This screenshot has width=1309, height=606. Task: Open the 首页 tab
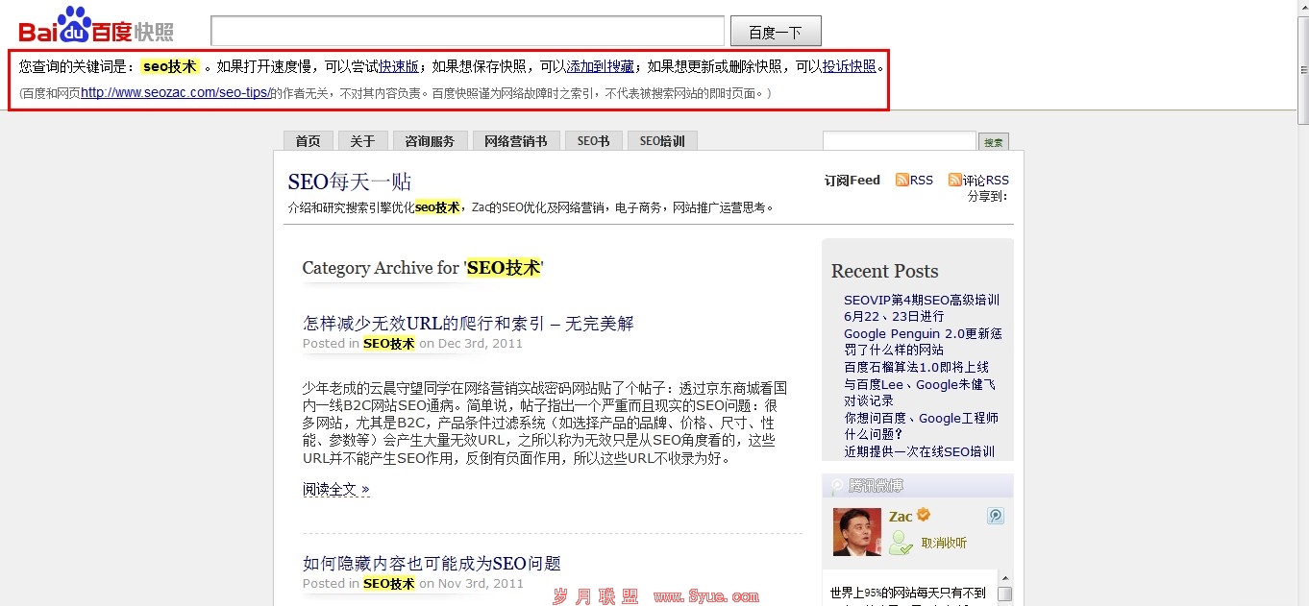click(308, 141)
